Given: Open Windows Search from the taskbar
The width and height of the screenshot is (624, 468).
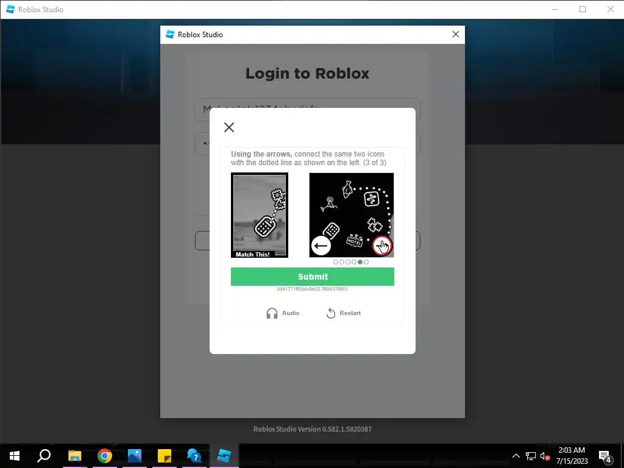Looking at the screenshot, I should coord(44,456).
